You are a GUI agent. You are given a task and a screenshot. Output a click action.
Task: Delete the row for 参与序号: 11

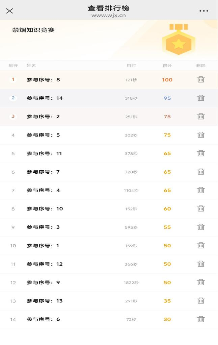(x=201, y=153)
